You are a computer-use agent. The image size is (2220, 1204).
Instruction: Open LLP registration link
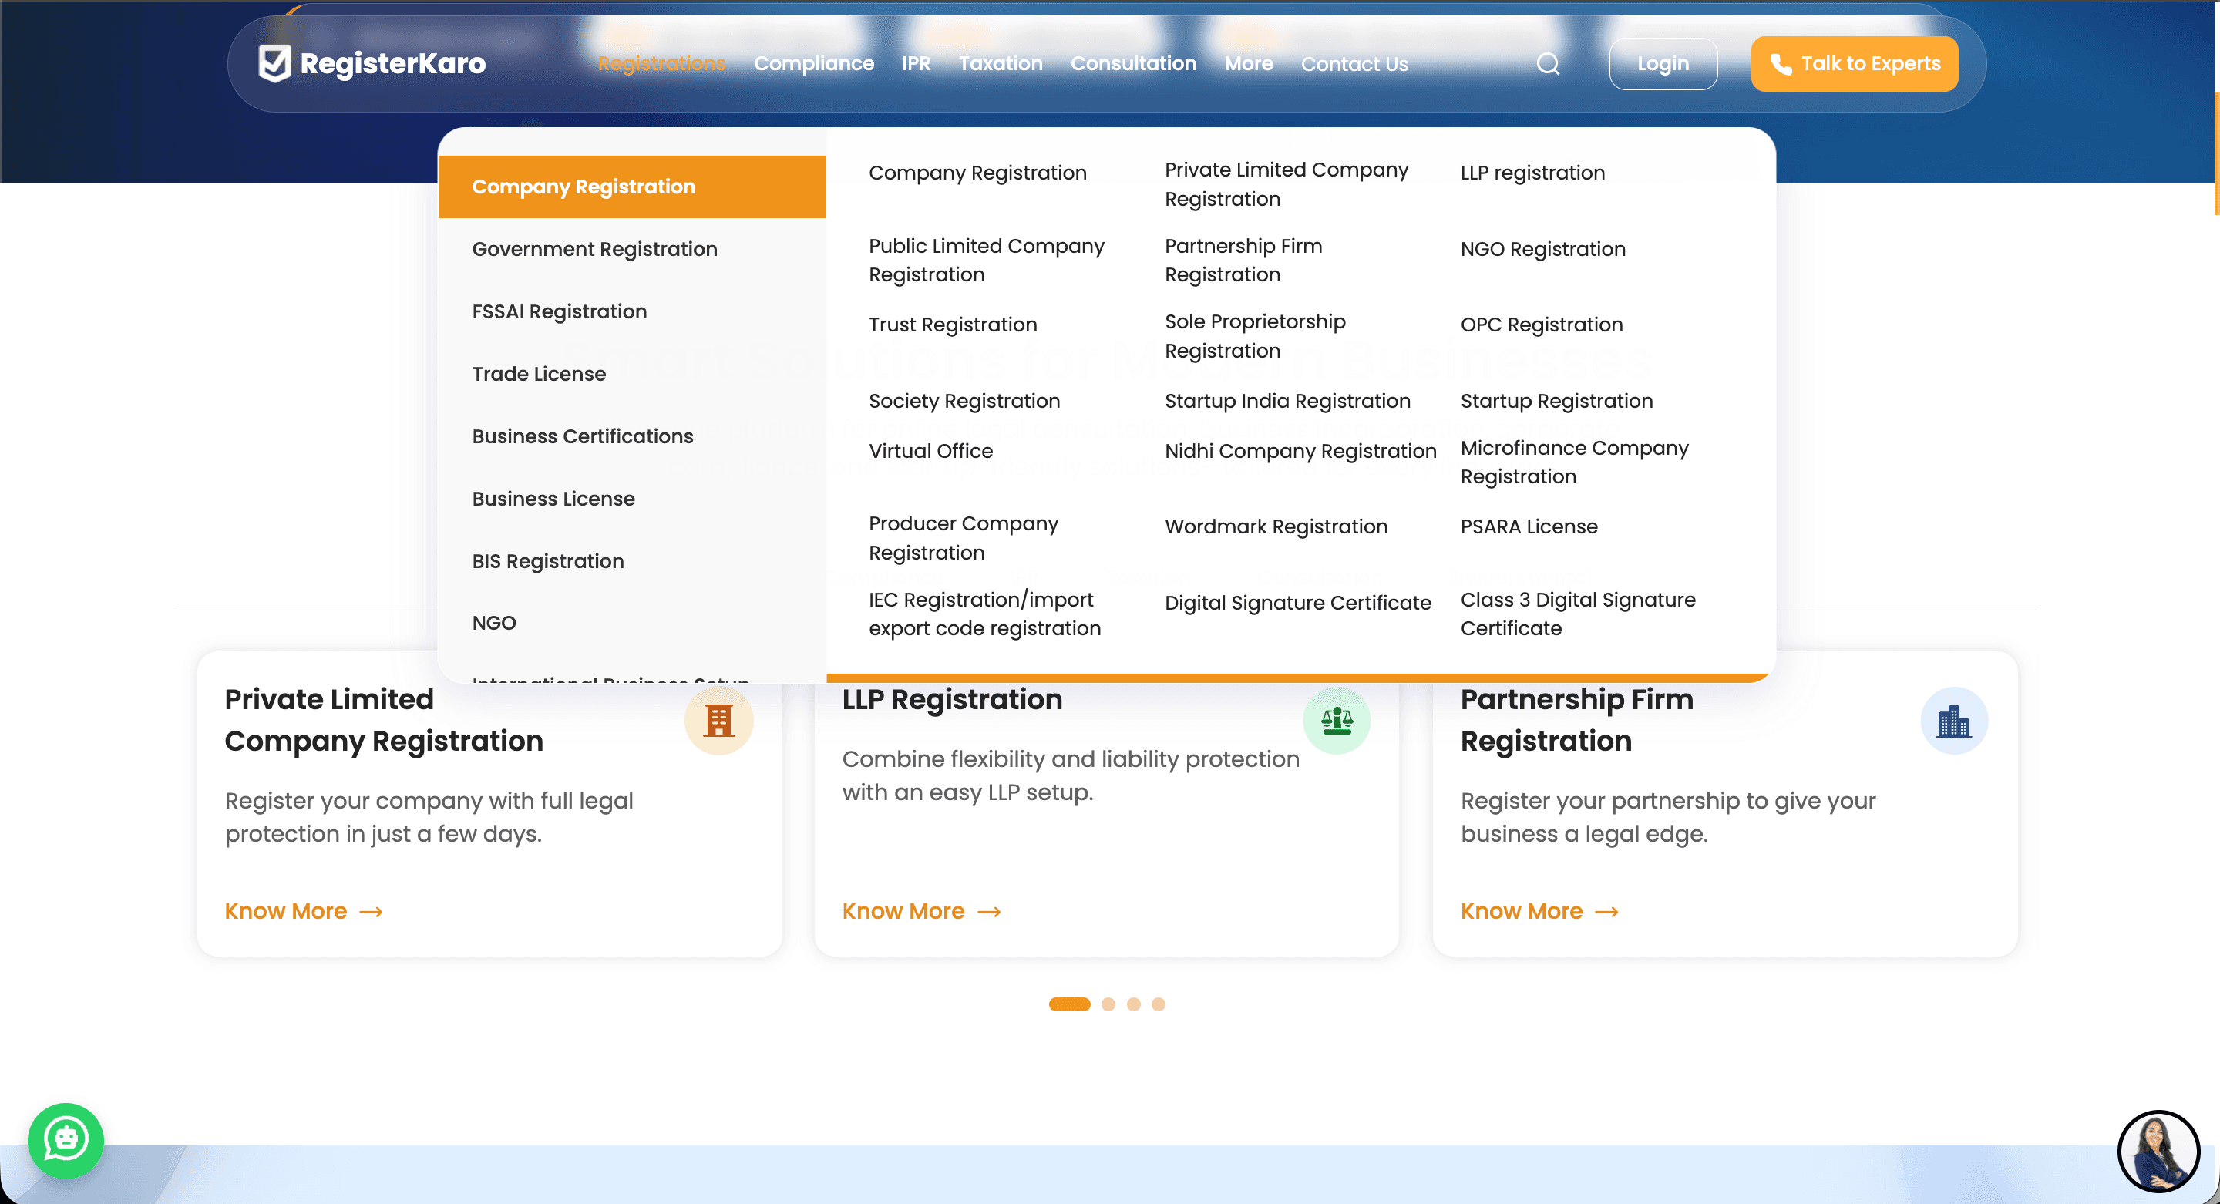[1532, 173]
